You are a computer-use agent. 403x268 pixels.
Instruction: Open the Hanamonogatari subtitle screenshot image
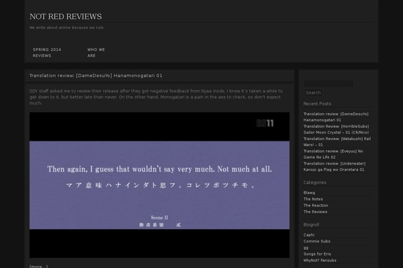pyautogui.click(x=159, y=185)
